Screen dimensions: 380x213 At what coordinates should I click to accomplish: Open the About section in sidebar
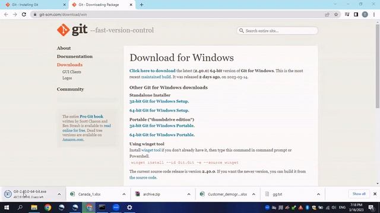(64, 48)
